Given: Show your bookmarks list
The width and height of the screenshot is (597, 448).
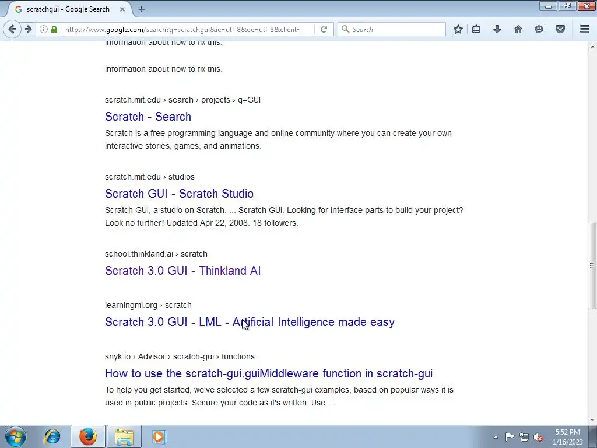Looking at the screenshot, I should (476, 29).
